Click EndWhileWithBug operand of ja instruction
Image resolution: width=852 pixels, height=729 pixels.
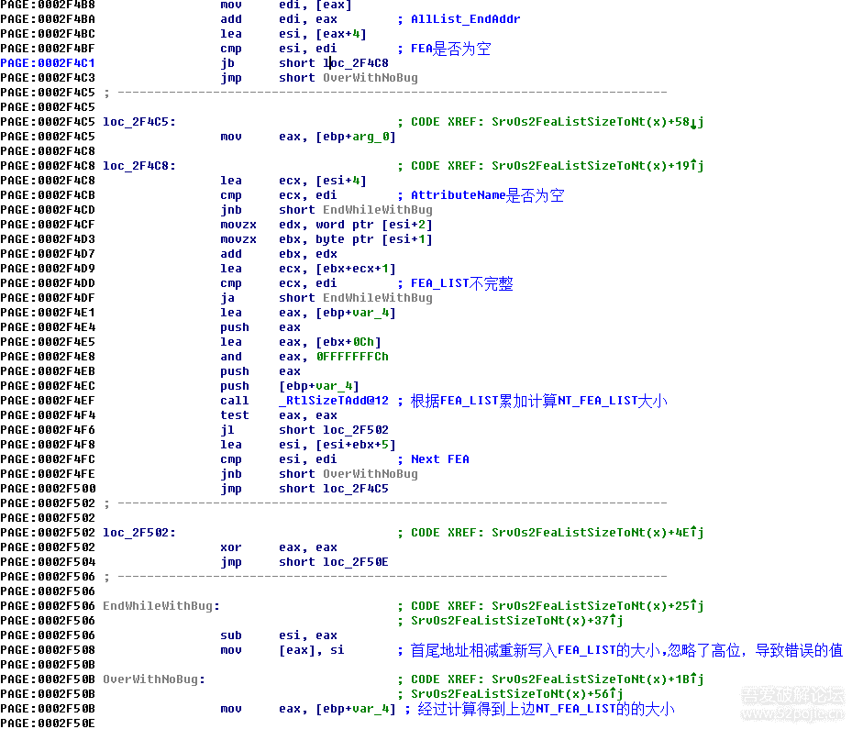point(377,298)
